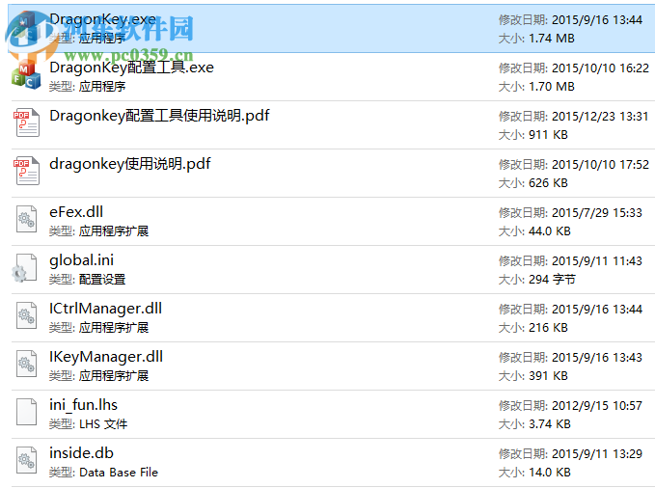
Task: Click type 应用程序 under DragonKey配置工具.exe
Action: 102,87
